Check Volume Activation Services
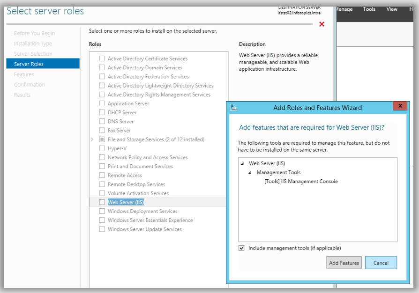The width and height of the screenshot is (419, 293). point(102,193)
